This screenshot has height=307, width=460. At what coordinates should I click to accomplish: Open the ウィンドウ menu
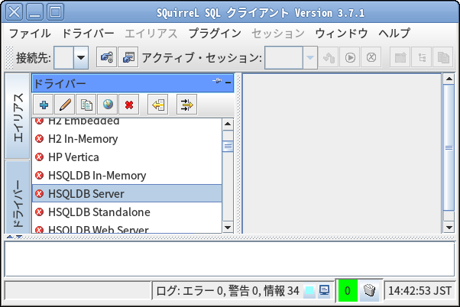pyautogui.click(x=342, y=33)
